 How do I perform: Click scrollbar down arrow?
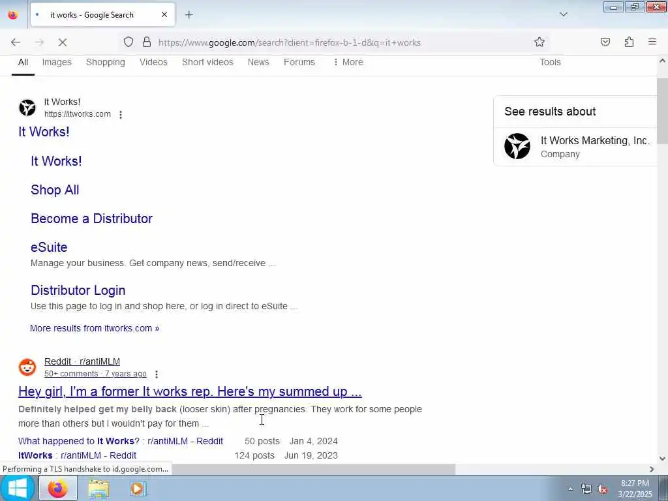[662, 459]
